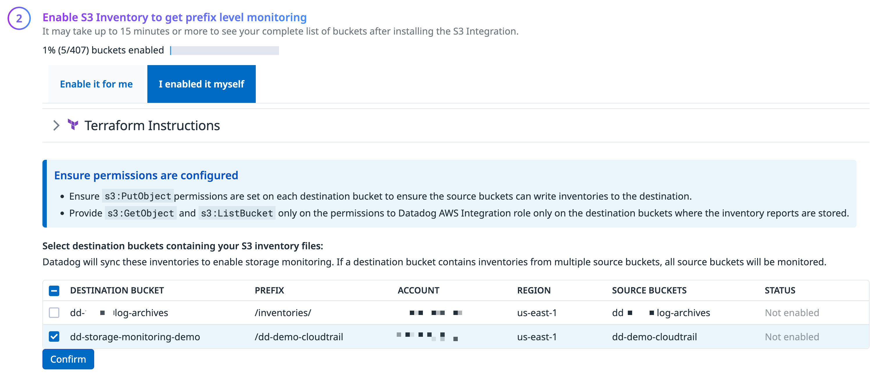Click the Status column header

tap(780, 291)
